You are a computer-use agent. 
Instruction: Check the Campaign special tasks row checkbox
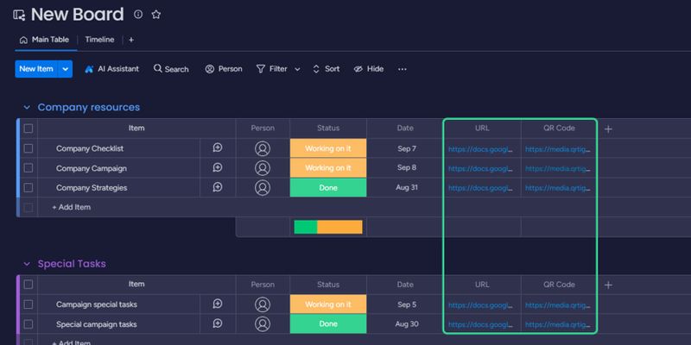click(29, 304)
